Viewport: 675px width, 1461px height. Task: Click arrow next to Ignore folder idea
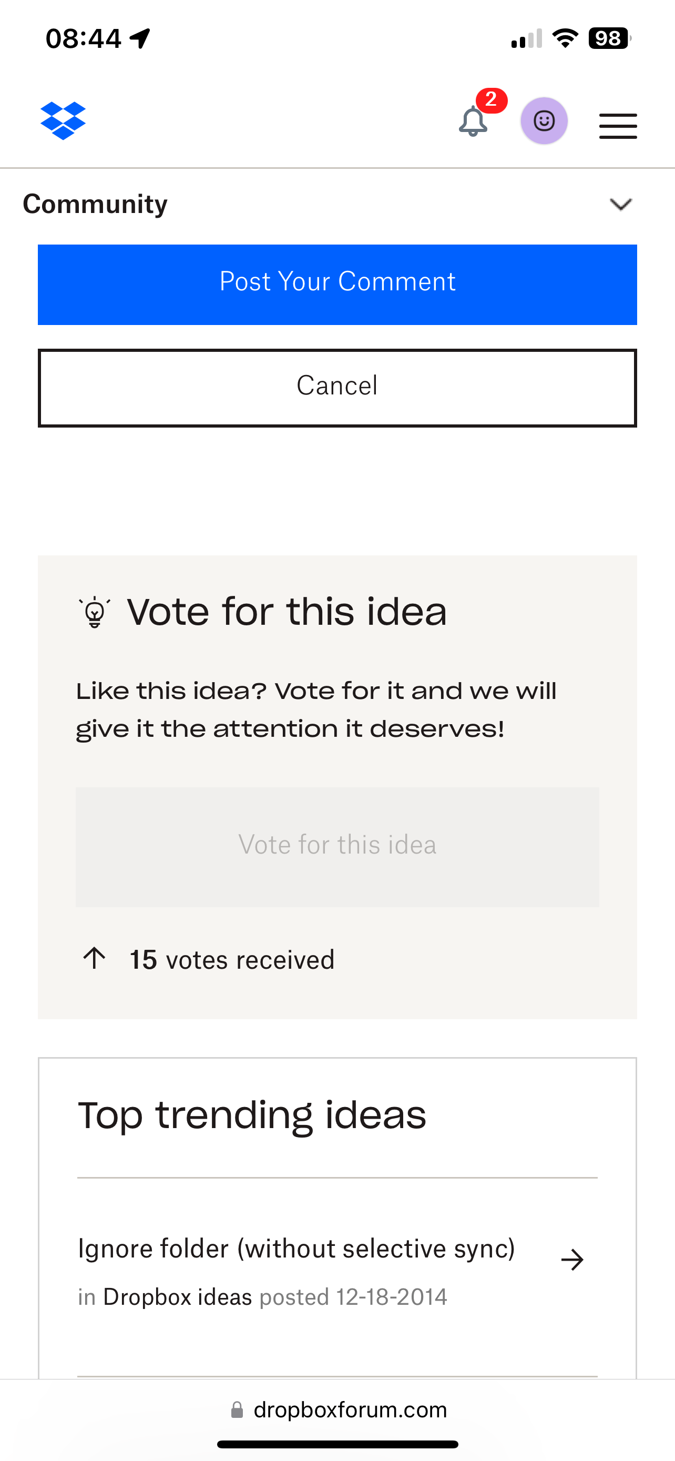point(572,1260)
